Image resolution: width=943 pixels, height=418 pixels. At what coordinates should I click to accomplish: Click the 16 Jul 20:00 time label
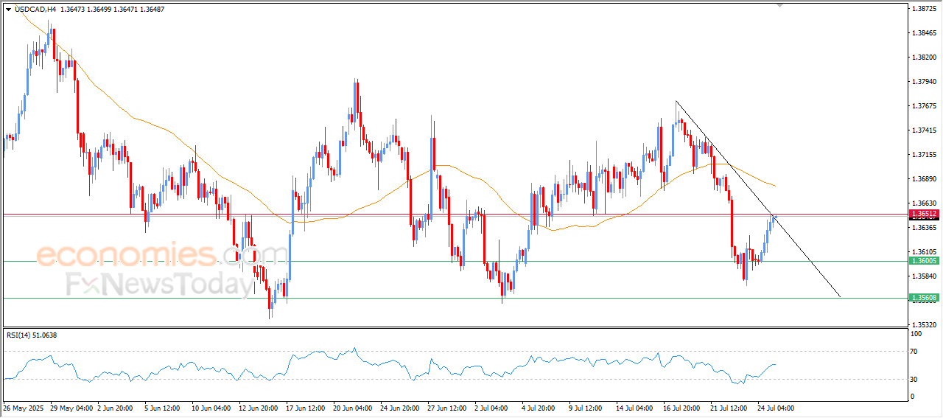coord(681,408)
